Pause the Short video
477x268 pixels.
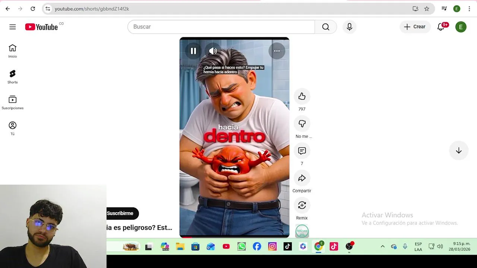[193, 51]
